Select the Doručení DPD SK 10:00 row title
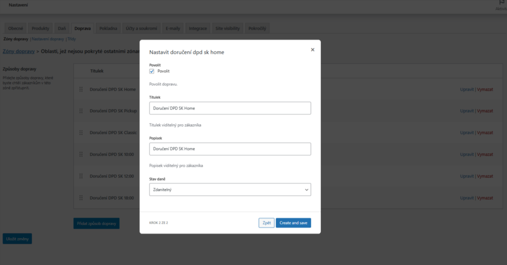This screenshot has width=507, height=265. (x=111, y=154)
